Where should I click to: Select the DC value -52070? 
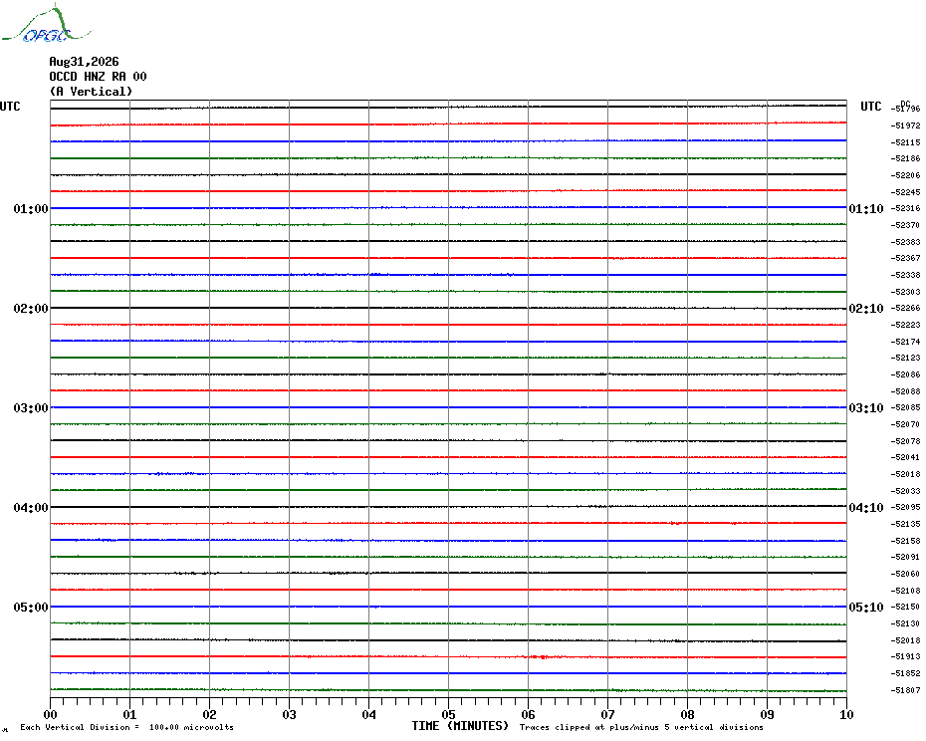pyautogui.click(x=905, y=424)
